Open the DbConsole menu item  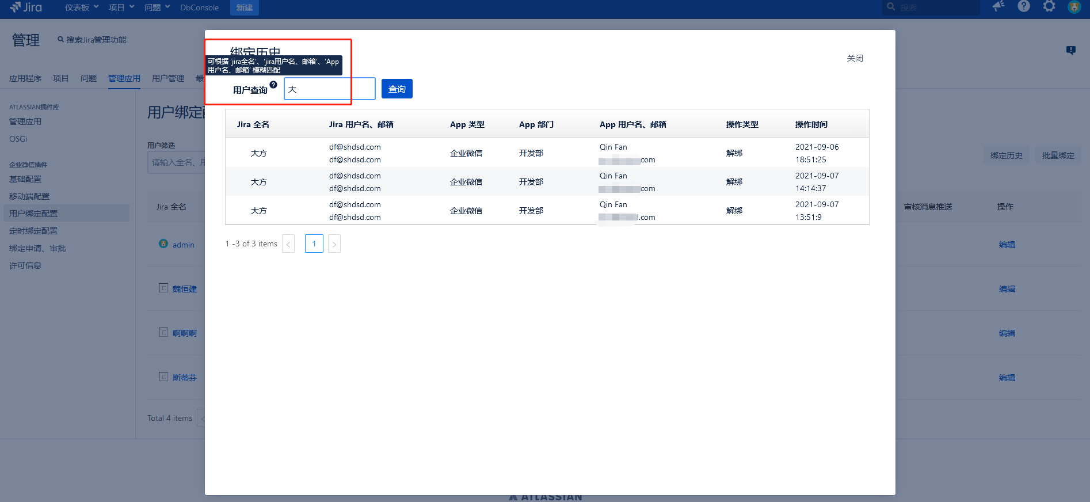(199, 7)
